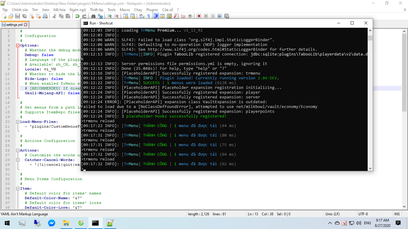Image resolution: width=408 pixels, height=229 pixels.
Task: Click the Print toolbar icon
Action: 45,16
